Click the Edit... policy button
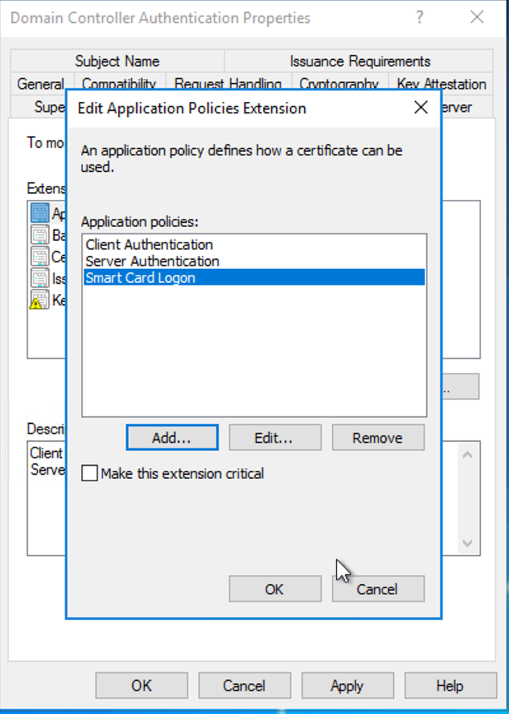Viewport: 509px width, 714px height. coord(275,438)
